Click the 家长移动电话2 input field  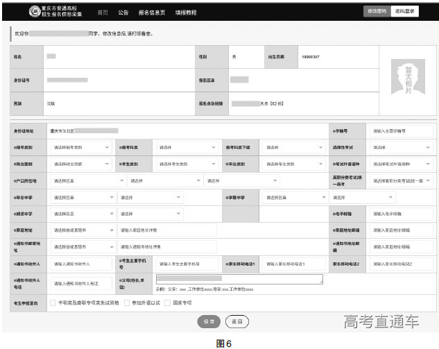pos(402,264)
